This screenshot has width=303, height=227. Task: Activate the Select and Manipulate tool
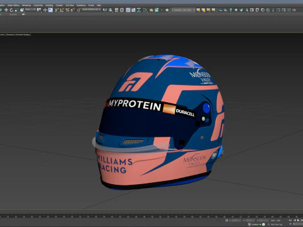pos(45,10)
